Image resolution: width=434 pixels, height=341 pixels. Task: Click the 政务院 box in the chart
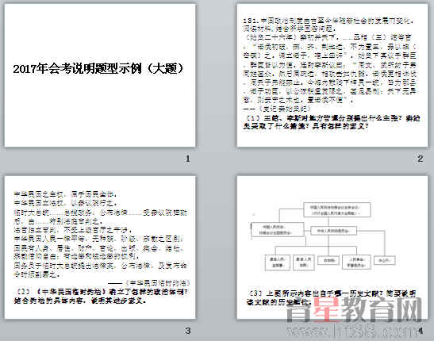click(x=328, y=260)
